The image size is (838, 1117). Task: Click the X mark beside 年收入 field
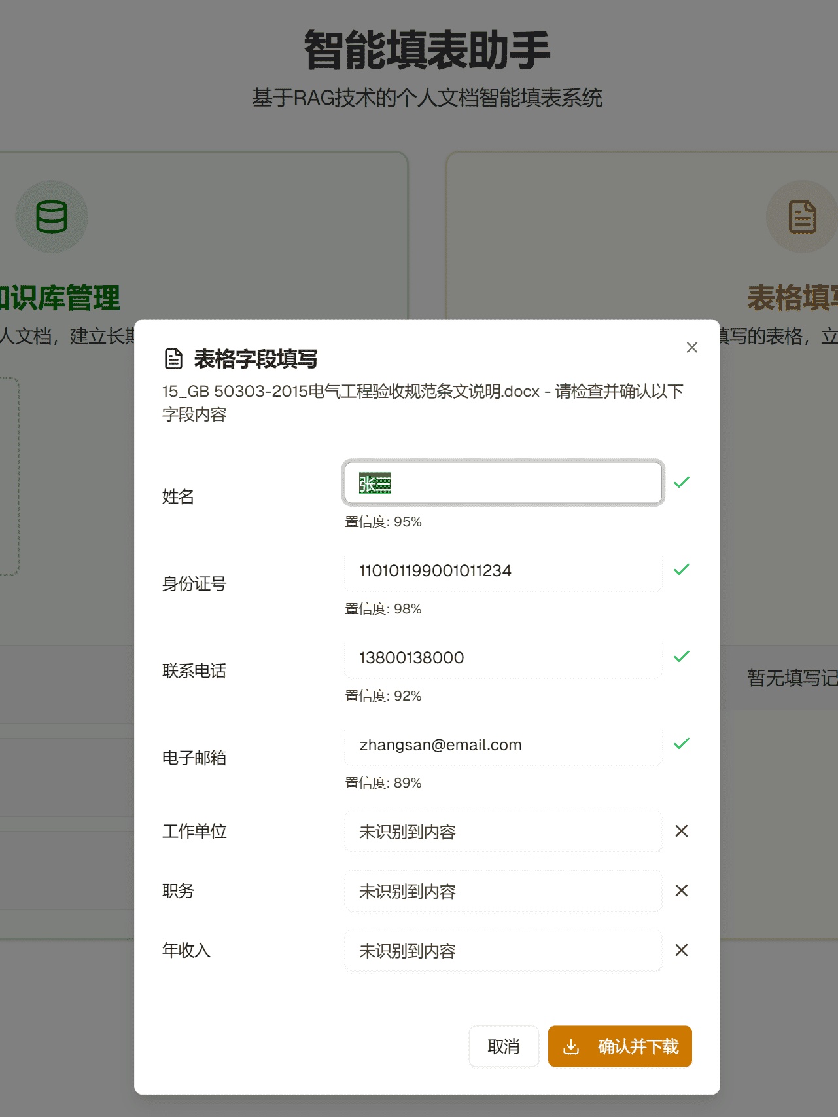pos(681,950)
